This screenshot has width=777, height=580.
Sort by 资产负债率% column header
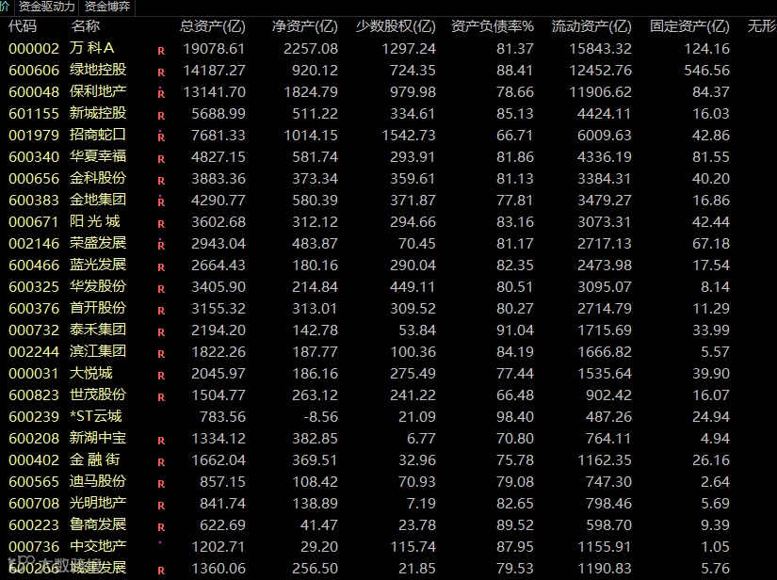pyautogui.click(x=493, y=26)
